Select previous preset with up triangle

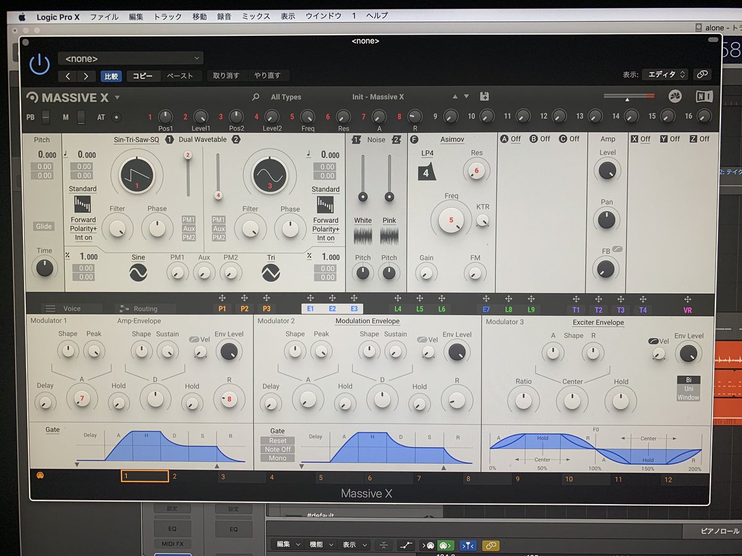[x=455, y=96]
